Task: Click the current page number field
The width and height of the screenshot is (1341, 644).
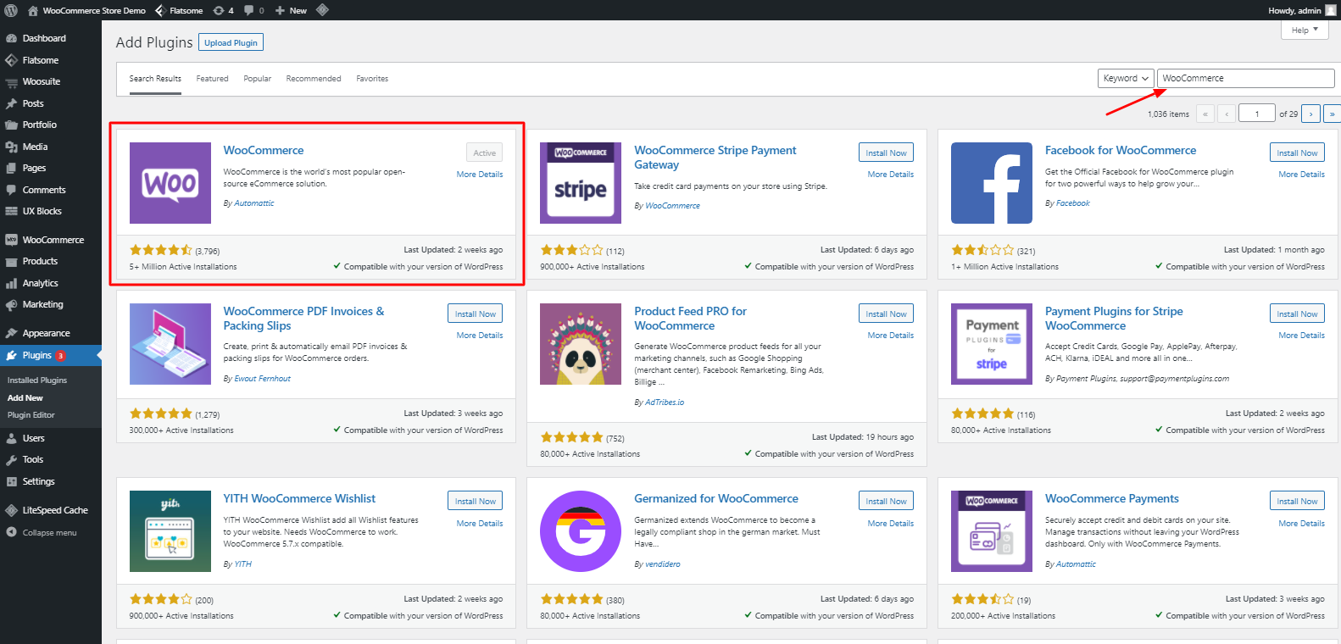Action: [1256, 114]
